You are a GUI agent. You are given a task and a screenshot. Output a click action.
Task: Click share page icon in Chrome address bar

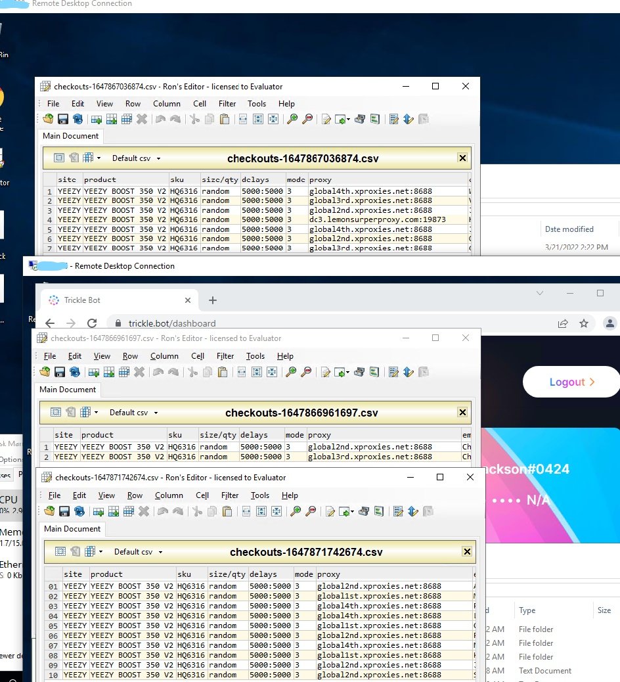[x=563, y=323]
